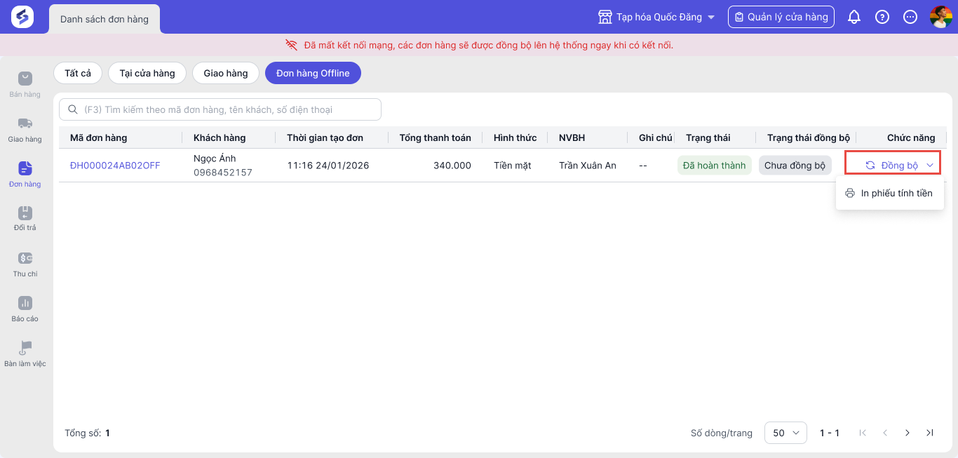Switch to Danh sách đơn hàng tab
The image size is (958, 458).
pyautogui.click(x=104, y=19)
